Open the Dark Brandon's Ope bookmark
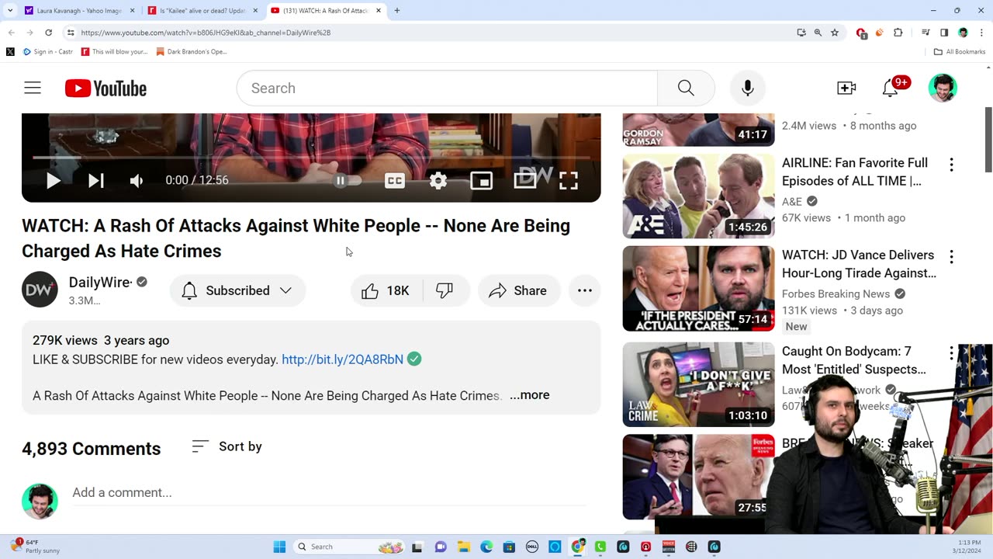The width and height of the screenshot is (993, 559). (x=192, y=52)
